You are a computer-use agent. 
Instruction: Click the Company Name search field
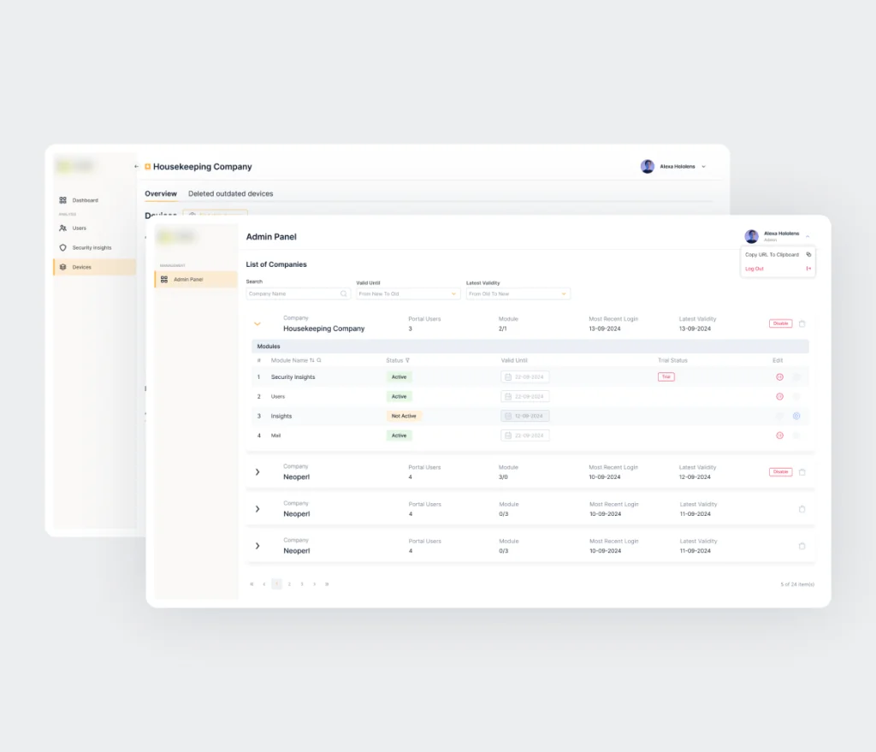coord(293,293)
